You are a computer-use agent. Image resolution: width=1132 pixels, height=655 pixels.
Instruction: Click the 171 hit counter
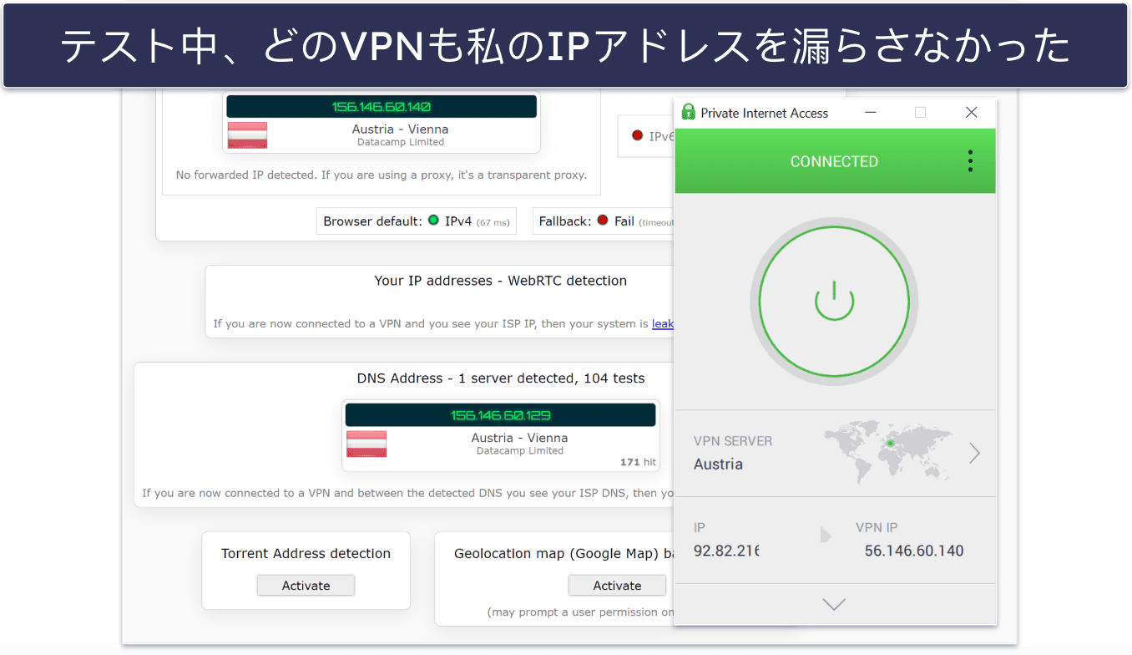[x=638, y=462]
